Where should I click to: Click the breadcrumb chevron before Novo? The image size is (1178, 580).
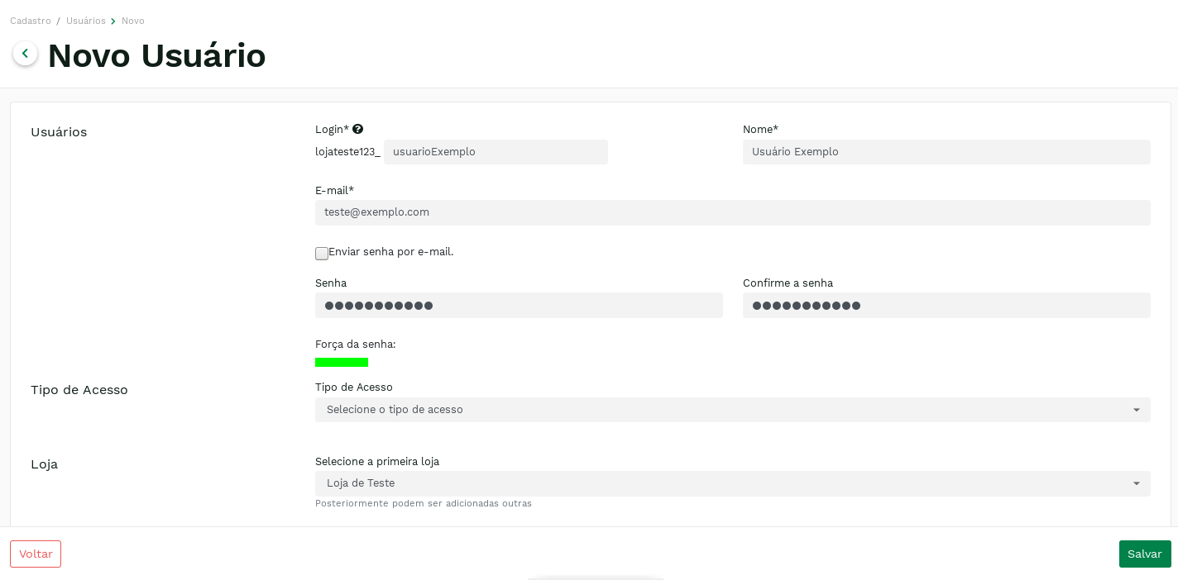[x=113, y=21]
